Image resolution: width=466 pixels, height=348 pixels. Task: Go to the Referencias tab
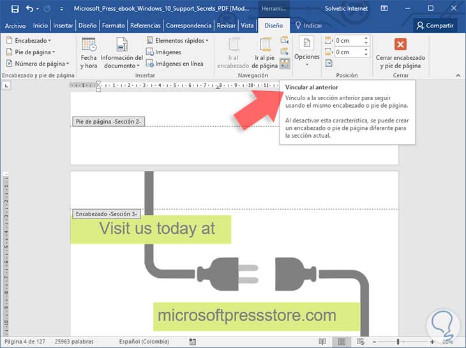[x=146, y=25]
